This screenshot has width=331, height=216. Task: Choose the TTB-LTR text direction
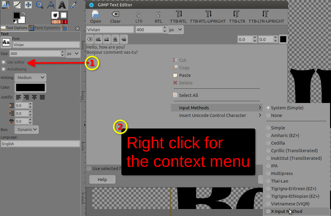pos(237,17)
